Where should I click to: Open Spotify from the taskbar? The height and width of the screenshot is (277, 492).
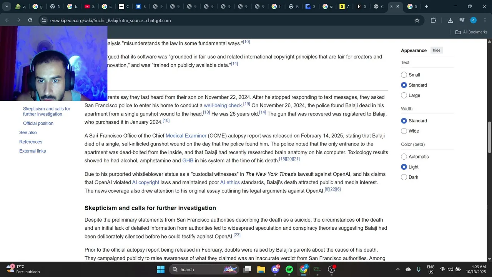point(289,269)
